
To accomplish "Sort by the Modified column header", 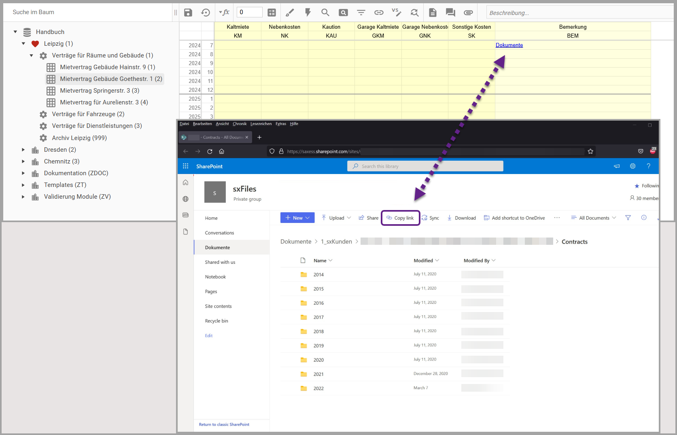I will pos(426,261).
